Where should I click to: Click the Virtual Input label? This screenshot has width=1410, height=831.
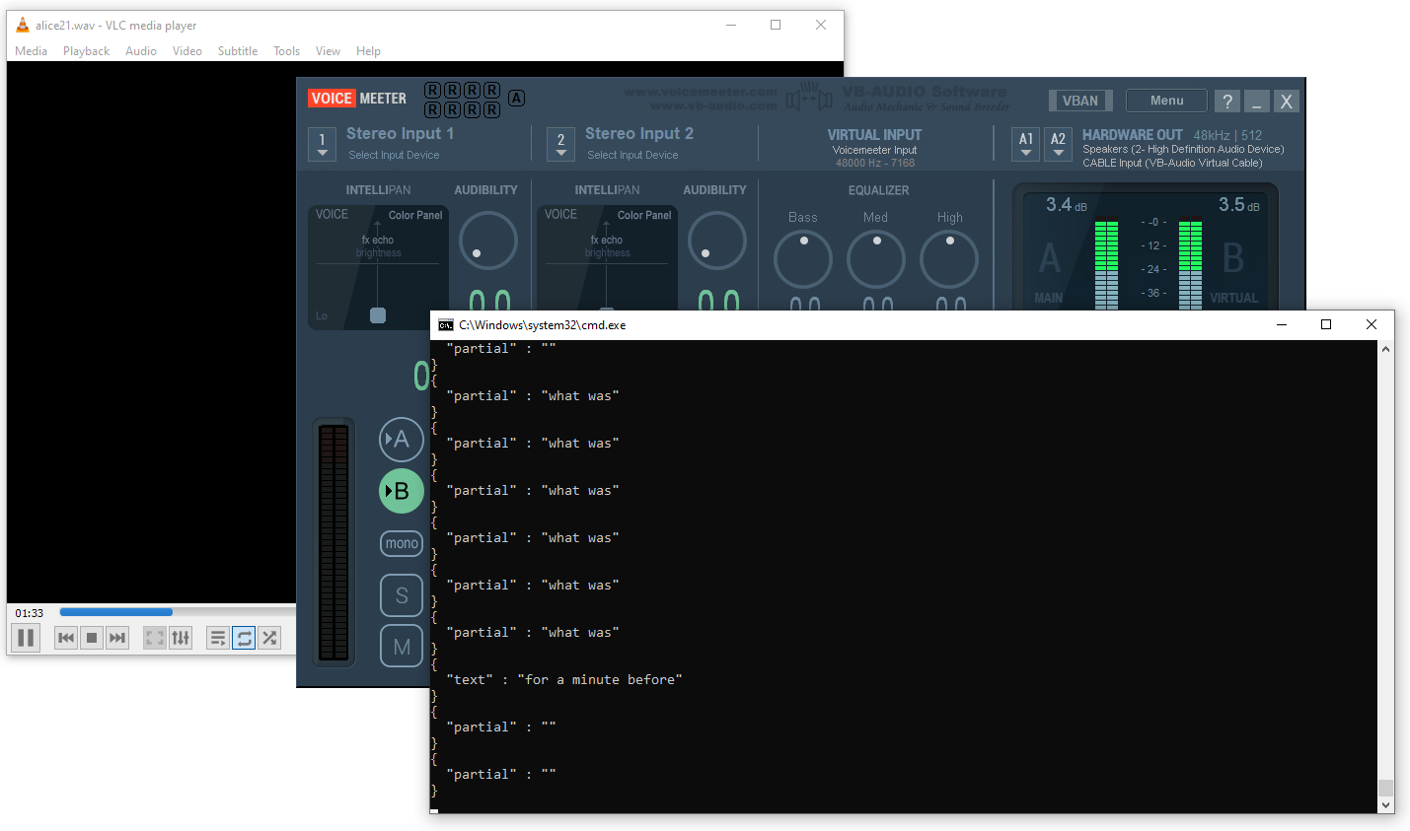point(874,135)
